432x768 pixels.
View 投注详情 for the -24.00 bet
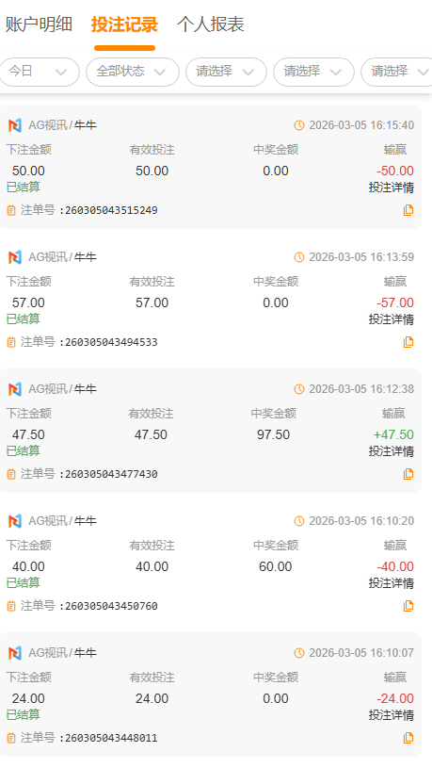[x=391, y=715]
